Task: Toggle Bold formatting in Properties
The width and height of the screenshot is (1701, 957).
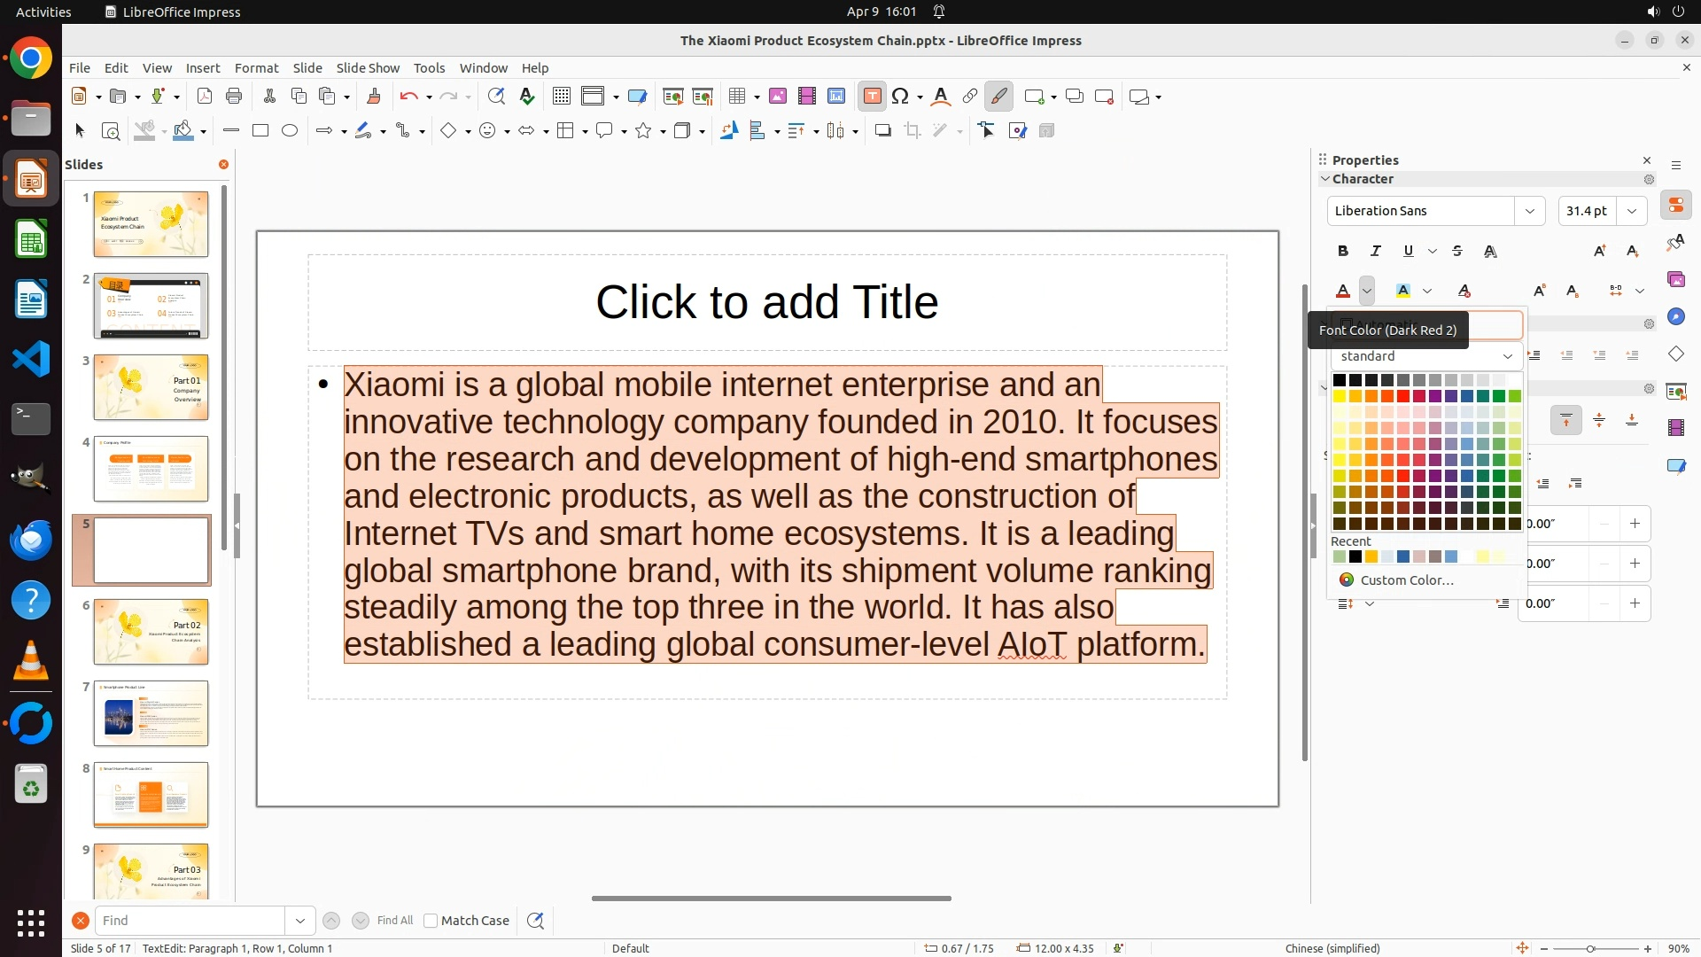Action: coord(1343,252)
